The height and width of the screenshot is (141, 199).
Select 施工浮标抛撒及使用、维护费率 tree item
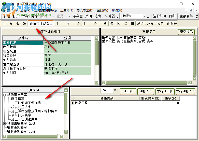34,111
